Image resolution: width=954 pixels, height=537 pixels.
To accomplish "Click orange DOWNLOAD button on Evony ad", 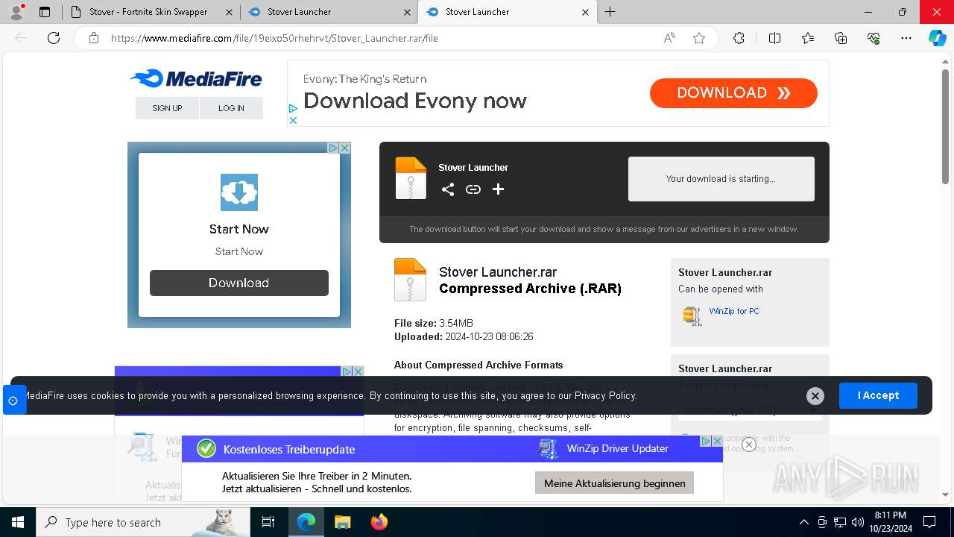I will click(733, 93).
